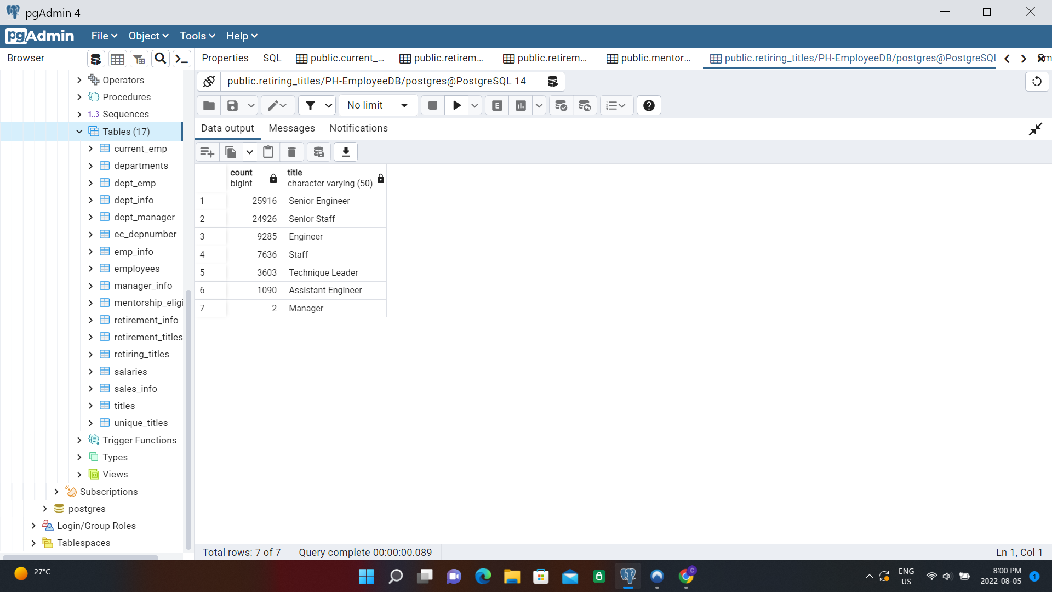This screenshot has height=592, width=1052.
Task: Click the Filter rows funnel icon
Action: (x=310, y=105)
